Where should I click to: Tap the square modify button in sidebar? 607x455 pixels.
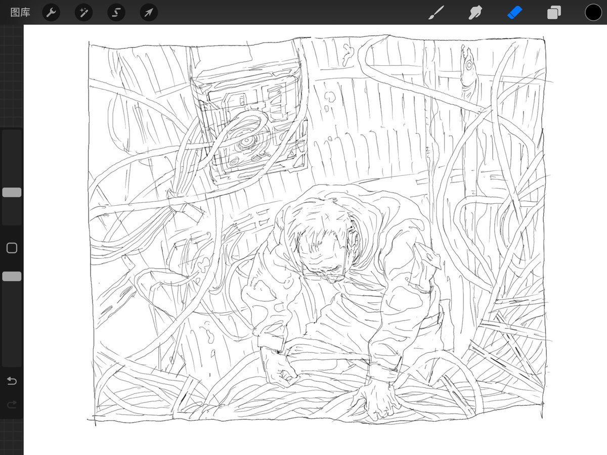(12, 248)
